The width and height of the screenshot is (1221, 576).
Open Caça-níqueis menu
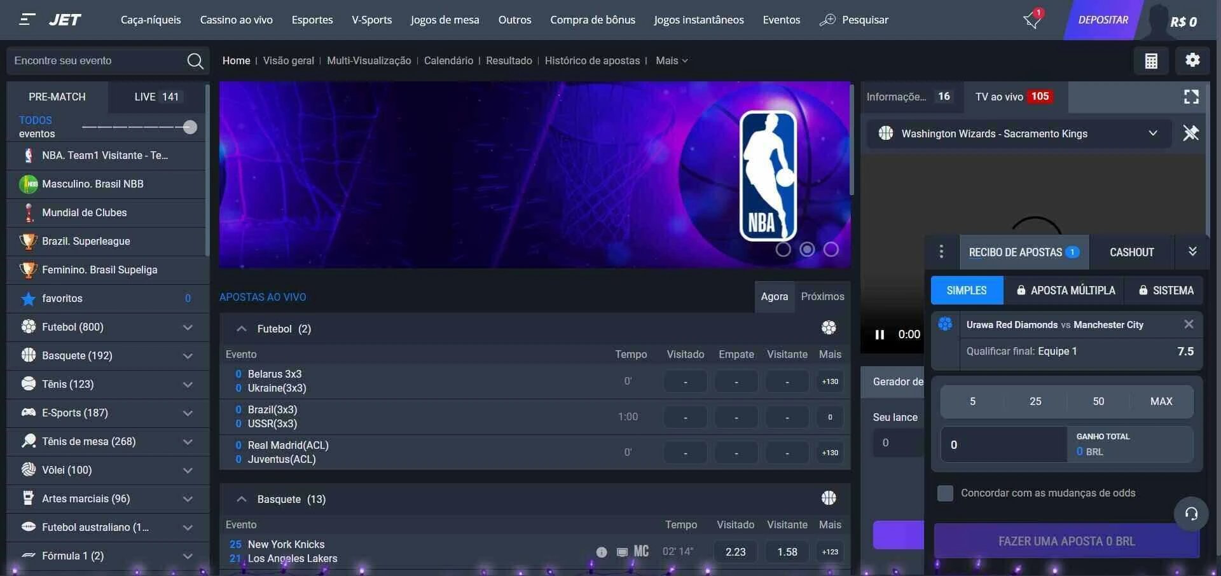coord(151,20)
